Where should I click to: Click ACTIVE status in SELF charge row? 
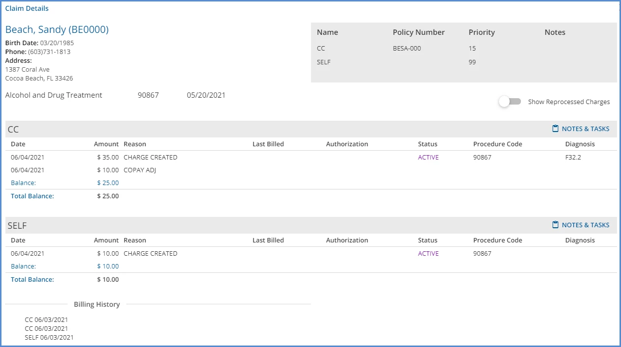point(428,254)
